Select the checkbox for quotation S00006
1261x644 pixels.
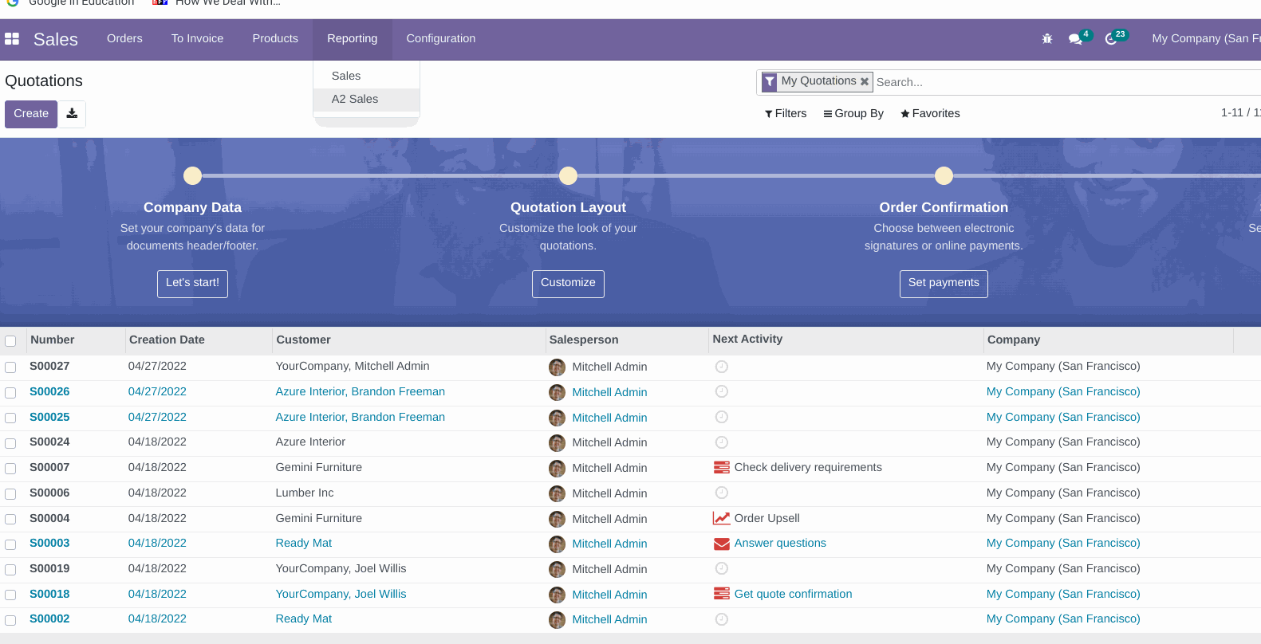tap(10, 494)
